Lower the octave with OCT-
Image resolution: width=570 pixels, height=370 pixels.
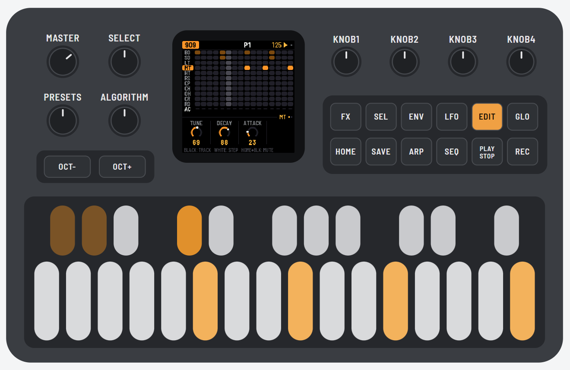click(67, 167)
